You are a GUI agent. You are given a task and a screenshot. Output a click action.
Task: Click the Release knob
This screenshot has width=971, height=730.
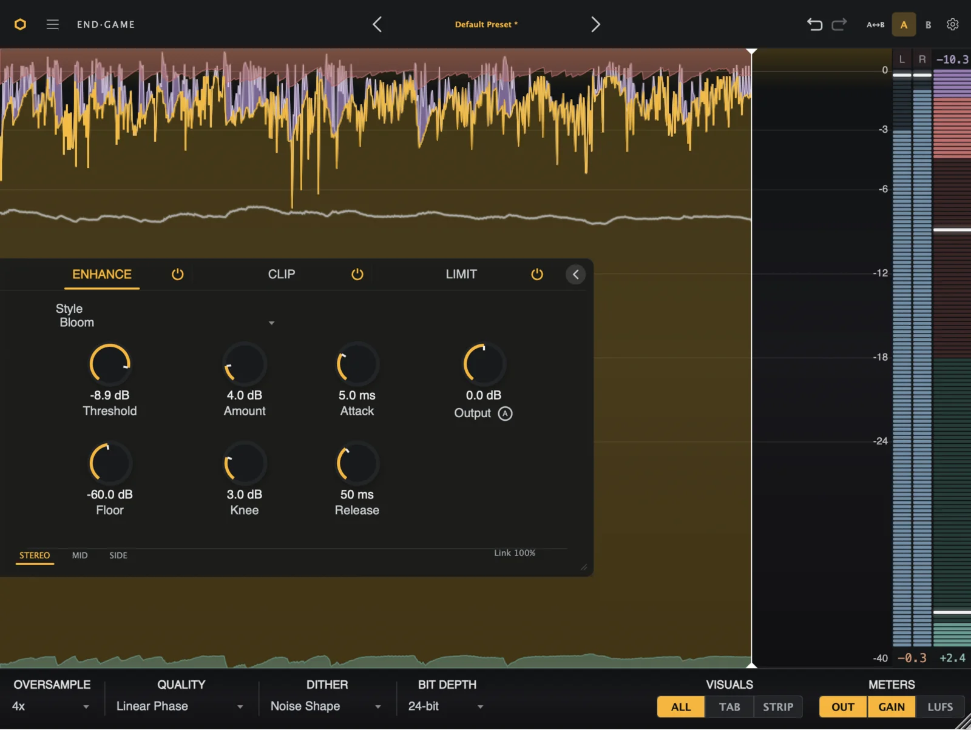tap(357, 464)
